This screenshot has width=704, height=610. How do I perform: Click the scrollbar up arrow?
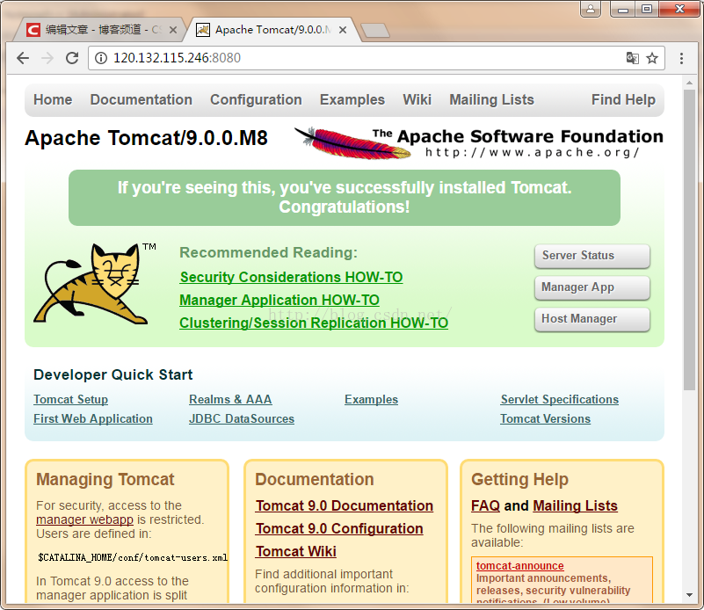pyautogui.click(x=689, y=83)
